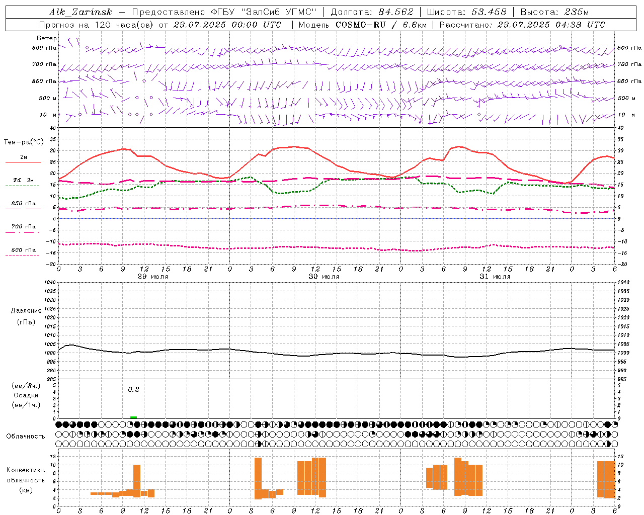Click the longitude value 84.562
The image size is (644, 515).
pyautogui.click(x=396, y=12)
